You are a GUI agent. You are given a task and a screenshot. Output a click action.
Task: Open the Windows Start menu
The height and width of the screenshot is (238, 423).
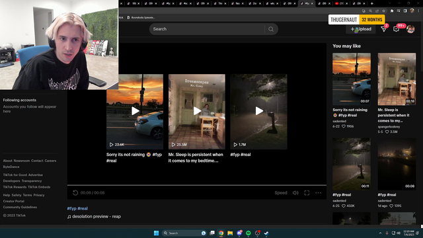tap(156, 233)
